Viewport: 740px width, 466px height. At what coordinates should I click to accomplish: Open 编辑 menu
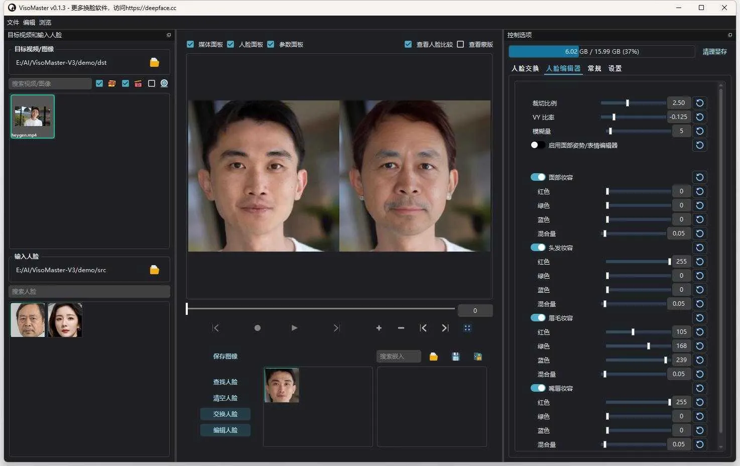(29, 23)
